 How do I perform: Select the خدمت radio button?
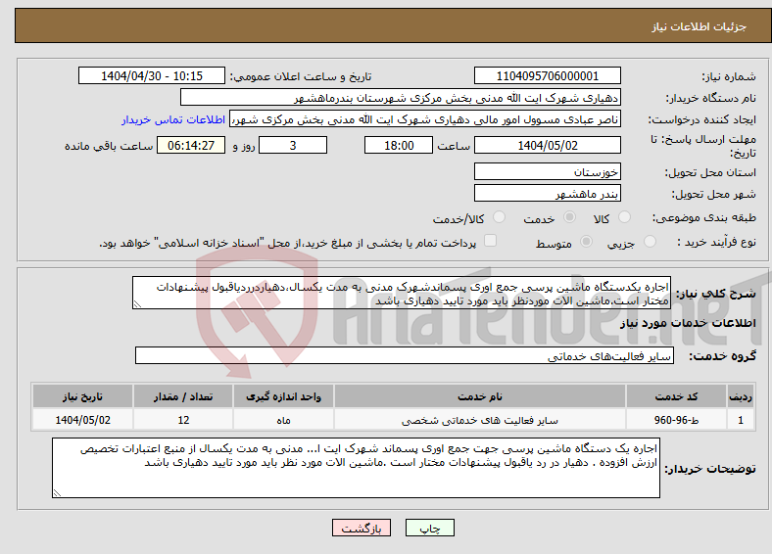tap(569, 217)
